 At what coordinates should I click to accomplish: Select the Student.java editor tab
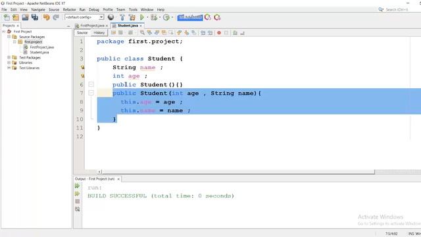(x=128, y=26)
